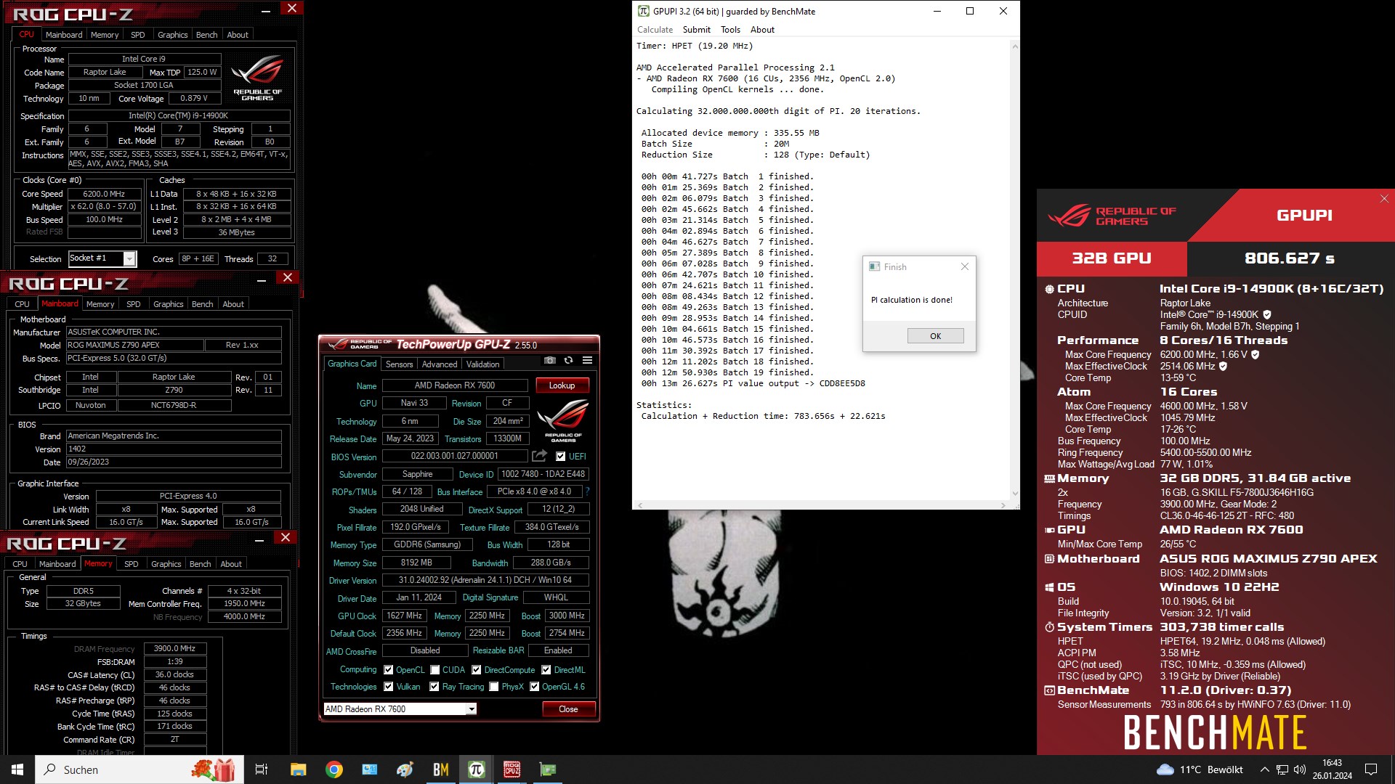Click the Bus Interface question mark icon
This screenshot has width=1395, height=784.
[587, 491]
